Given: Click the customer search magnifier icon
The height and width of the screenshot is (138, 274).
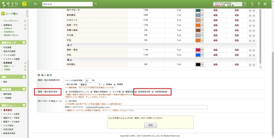Looking at the screenshot, I should pos(96,4).
